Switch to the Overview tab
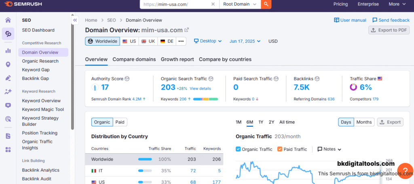414x184 pixels. [96, 59]
